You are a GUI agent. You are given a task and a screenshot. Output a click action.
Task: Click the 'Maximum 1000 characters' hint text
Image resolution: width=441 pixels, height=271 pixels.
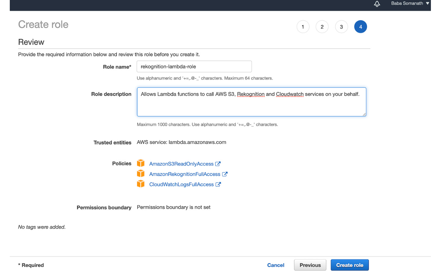click(163, 124)
